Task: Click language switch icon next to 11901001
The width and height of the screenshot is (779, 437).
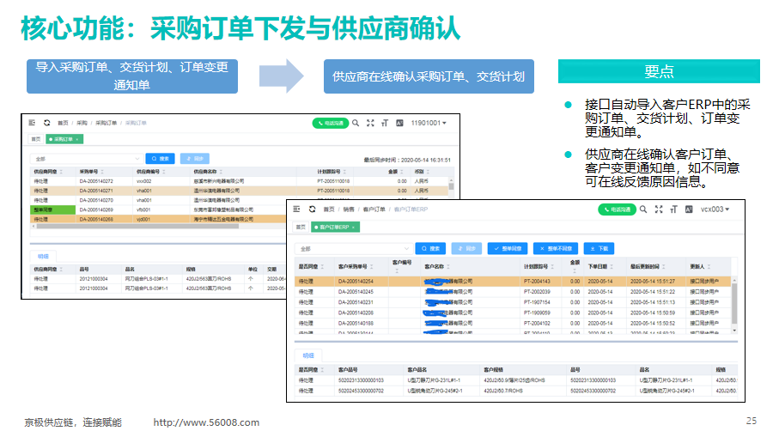Action: point(399,123)
